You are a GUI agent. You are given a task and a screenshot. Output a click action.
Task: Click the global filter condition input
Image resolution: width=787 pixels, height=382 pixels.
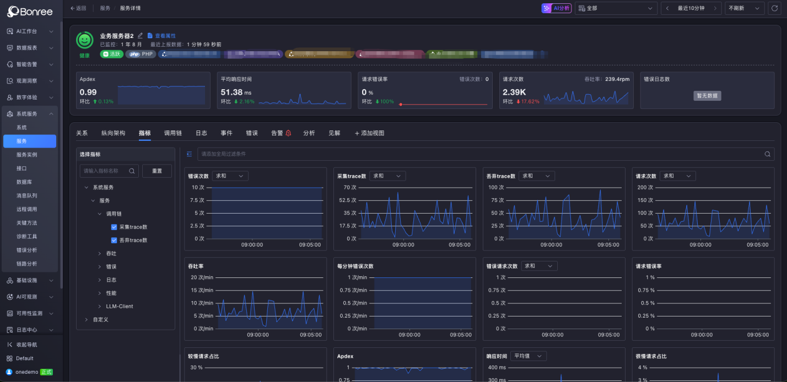[479, 154]
